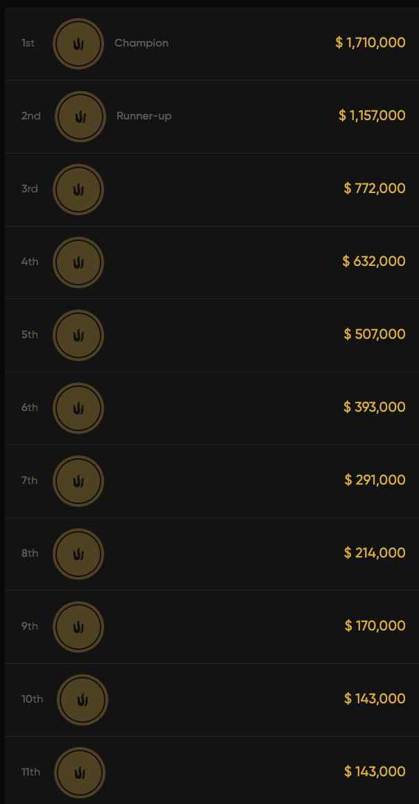Click the $ 1,157,000 prize amount

tap(372, 116)
